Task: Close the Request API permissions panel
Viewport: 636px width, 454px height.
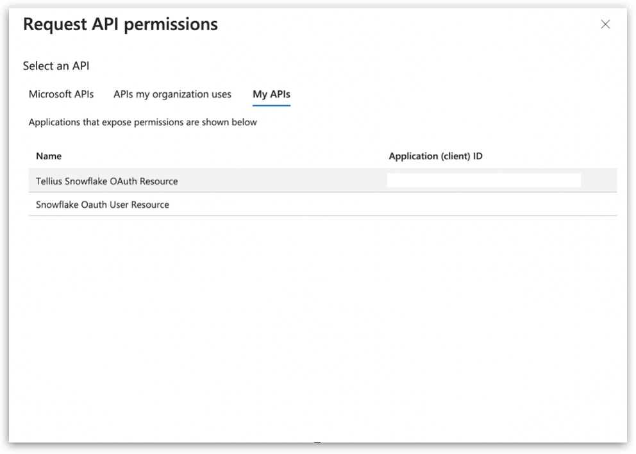Action: (x=605, y=24)
